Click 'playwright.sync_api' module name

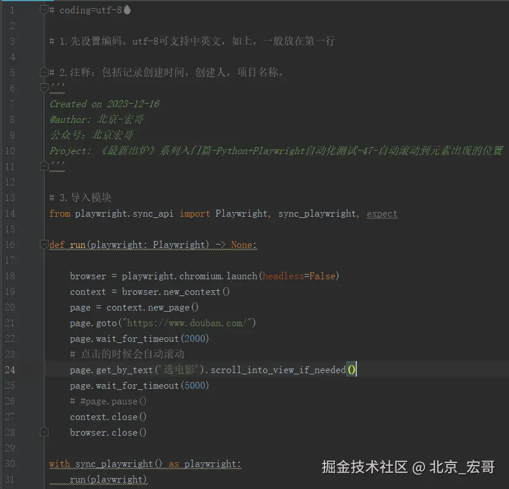[x=124, y=214]
